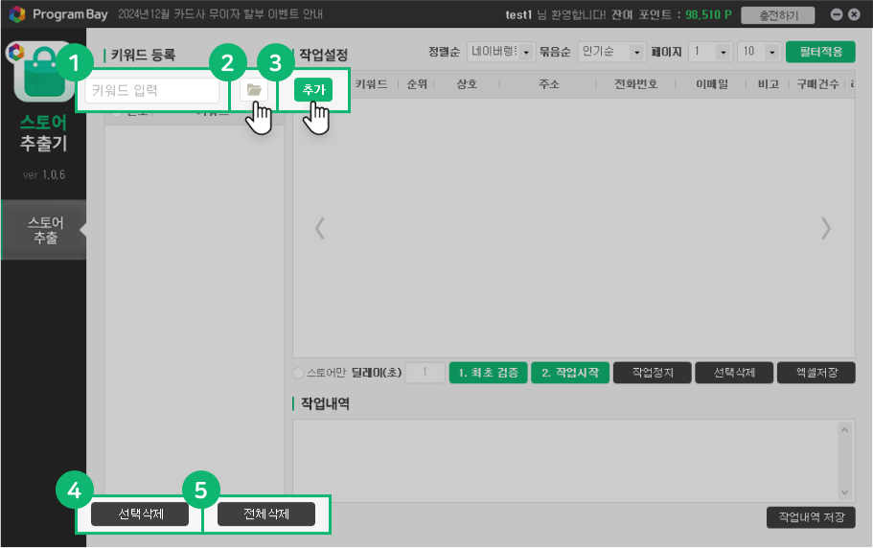The height and width of the screenshot is (548, 873).
Task: Close the ProgramBay window
Action: click(854, 15)
